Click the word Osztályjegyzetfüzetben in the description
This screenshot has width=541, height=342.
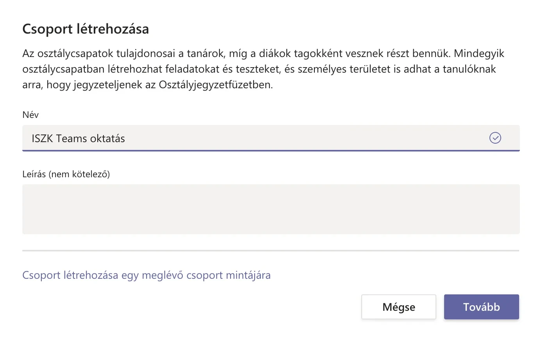coord(216,85)
